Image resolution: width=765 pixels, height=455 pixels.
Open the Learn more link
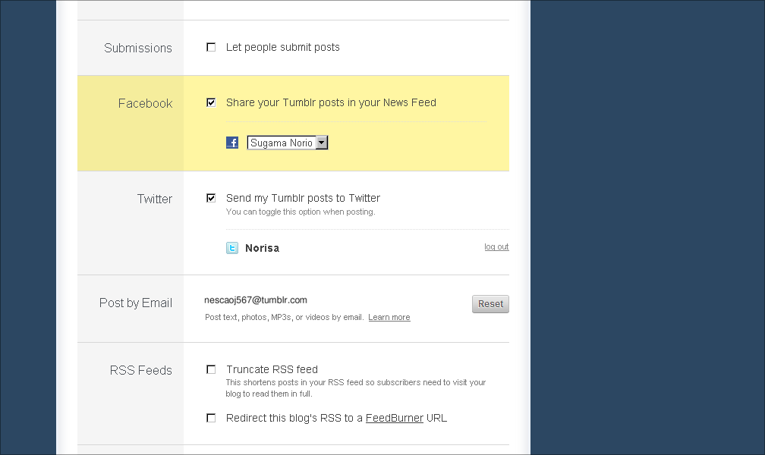(389, 318)
